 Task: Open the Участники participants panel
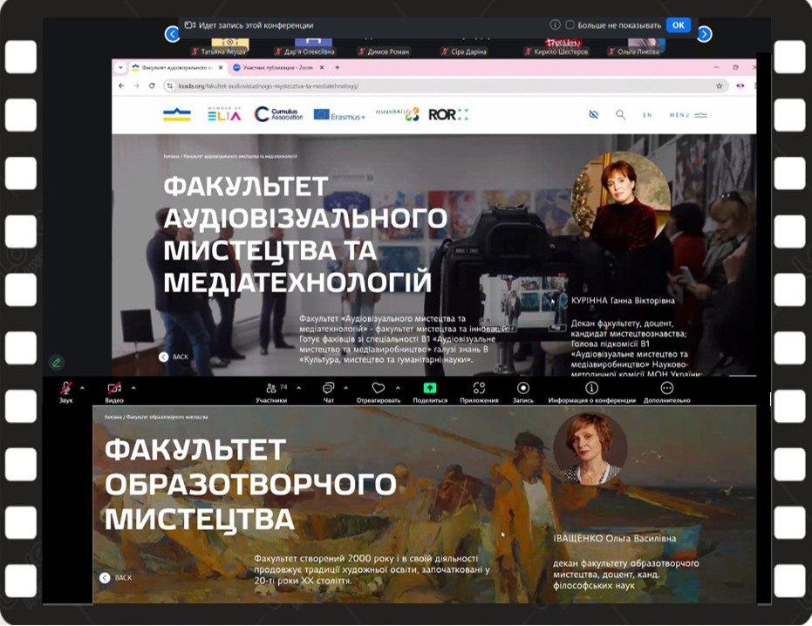coord(270,388)
